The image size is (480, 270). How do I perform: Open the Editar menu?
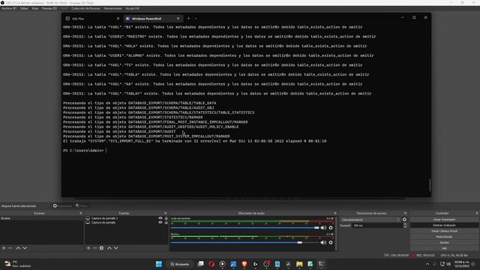[24, 8]
